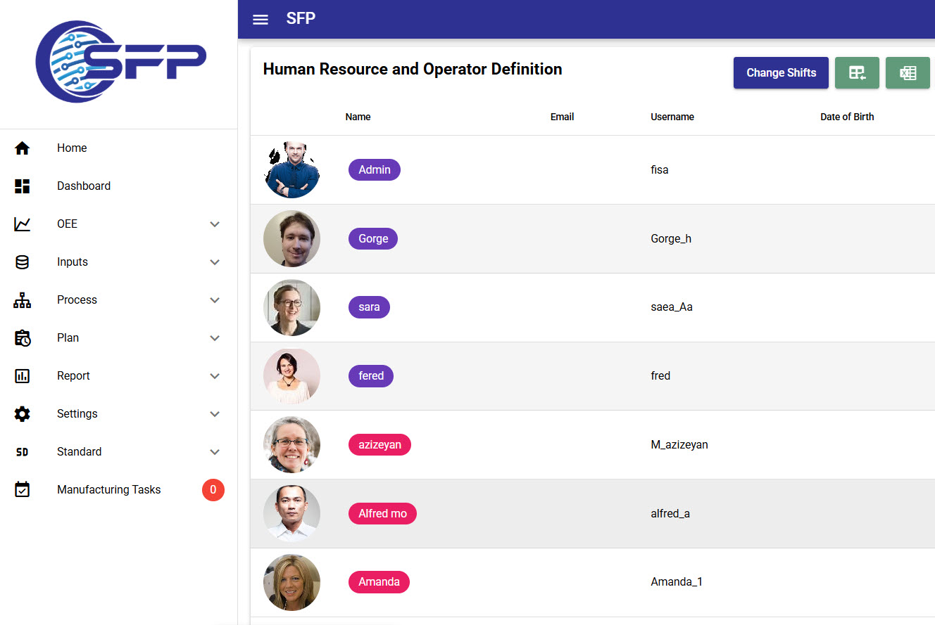
Task: Click the Excel export icon button
Action: (x=908, y=72)
